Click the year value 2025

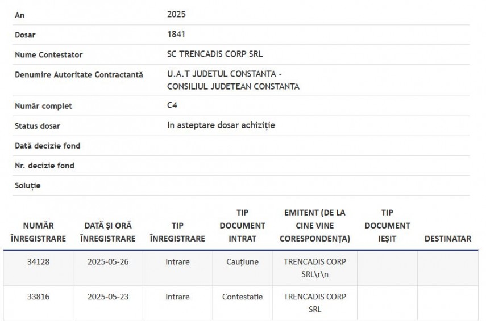click(x=176, y=14)
